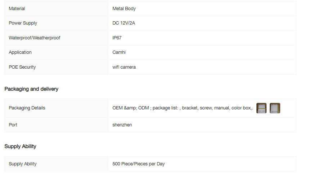Click the "Packaging Details" row label
Image resolution: width=309 pixels, height=178 pixels.
[27, 108]
